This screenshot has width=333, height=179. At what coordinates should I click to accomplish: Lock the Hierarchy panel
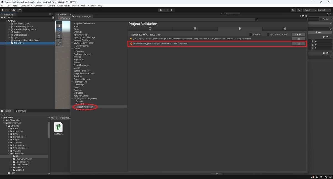coord(50,14)
